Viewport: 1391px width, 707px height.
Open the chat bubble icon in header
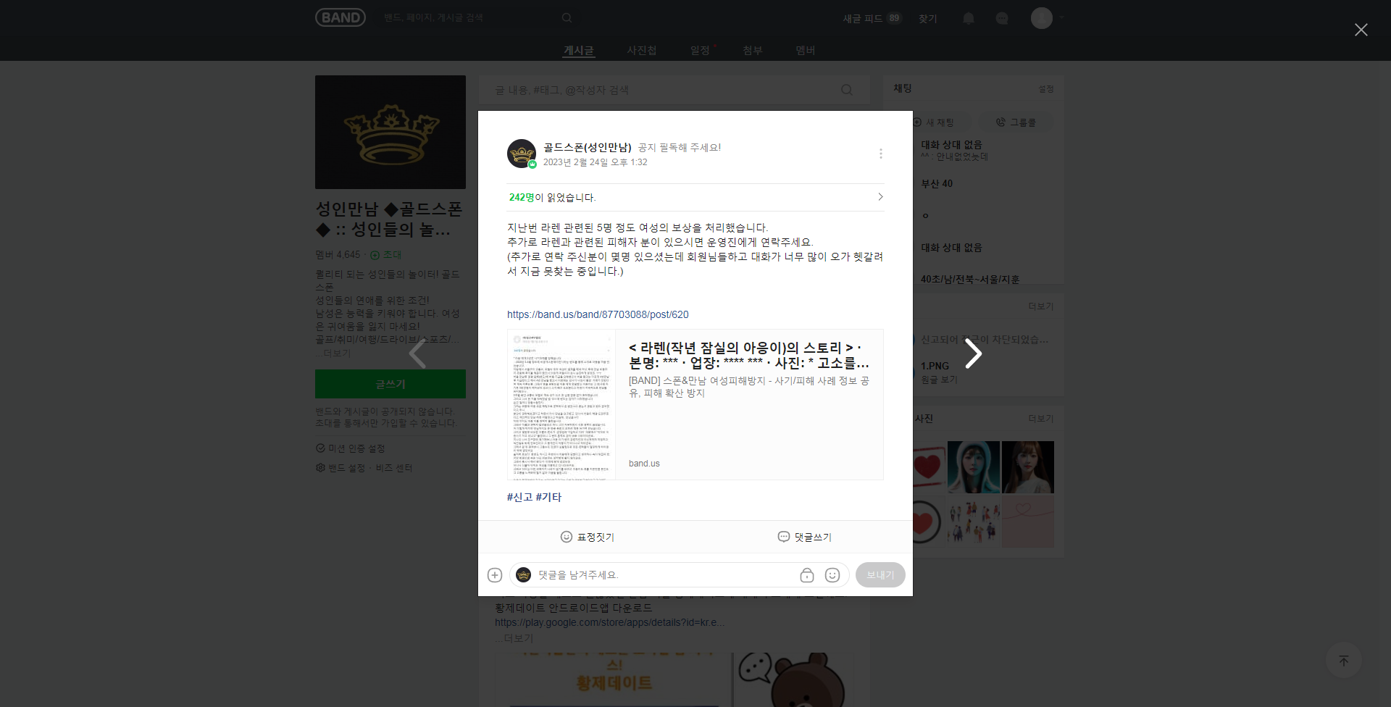pos(1002,18)
